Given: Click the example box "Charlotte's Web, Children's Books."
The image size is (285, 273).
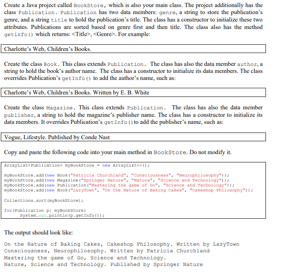Looking at the screenshot, I should (x=133, y=49).
